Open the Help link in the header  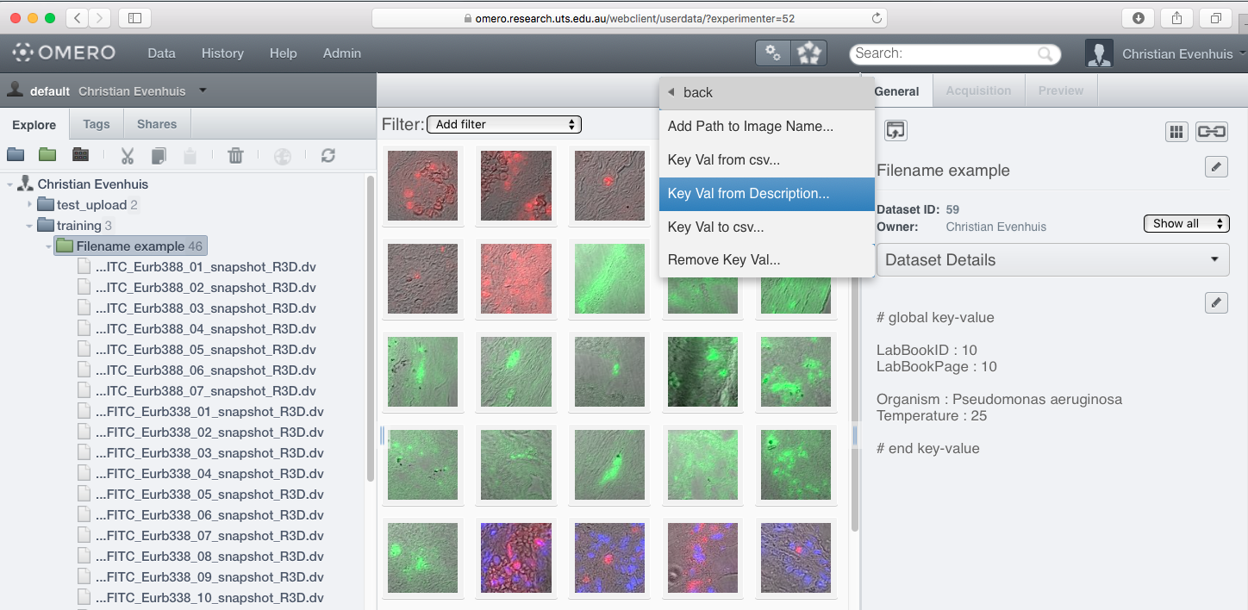tap(283, 53)
